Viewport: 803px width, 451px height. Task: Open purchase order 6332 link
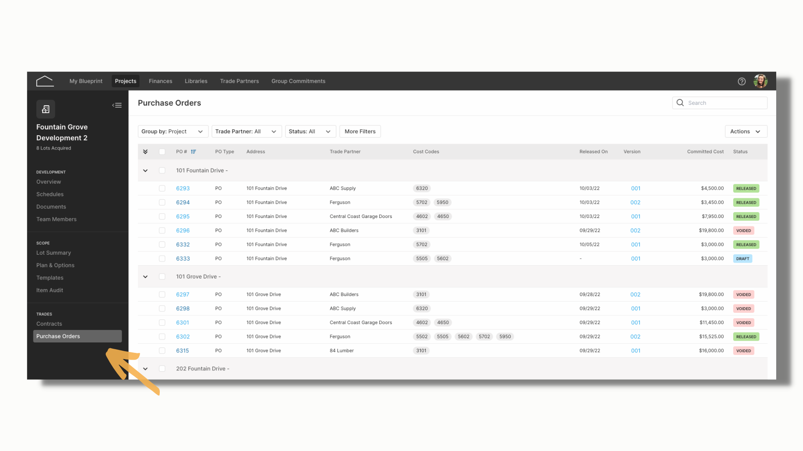click(183, 244)
